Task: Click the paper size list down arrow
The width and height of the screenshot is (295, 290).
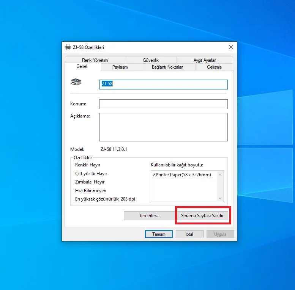Action: pos(220,198)
